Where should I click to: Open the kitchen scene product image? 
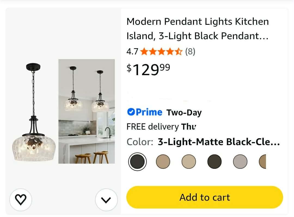click(87, 111)
